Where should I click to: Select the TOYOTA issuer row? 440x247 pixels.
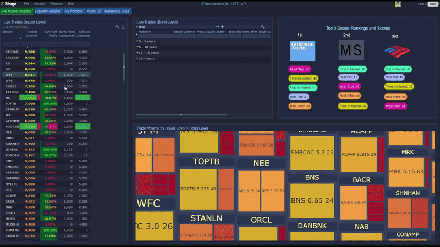click(x=47, y=155)
